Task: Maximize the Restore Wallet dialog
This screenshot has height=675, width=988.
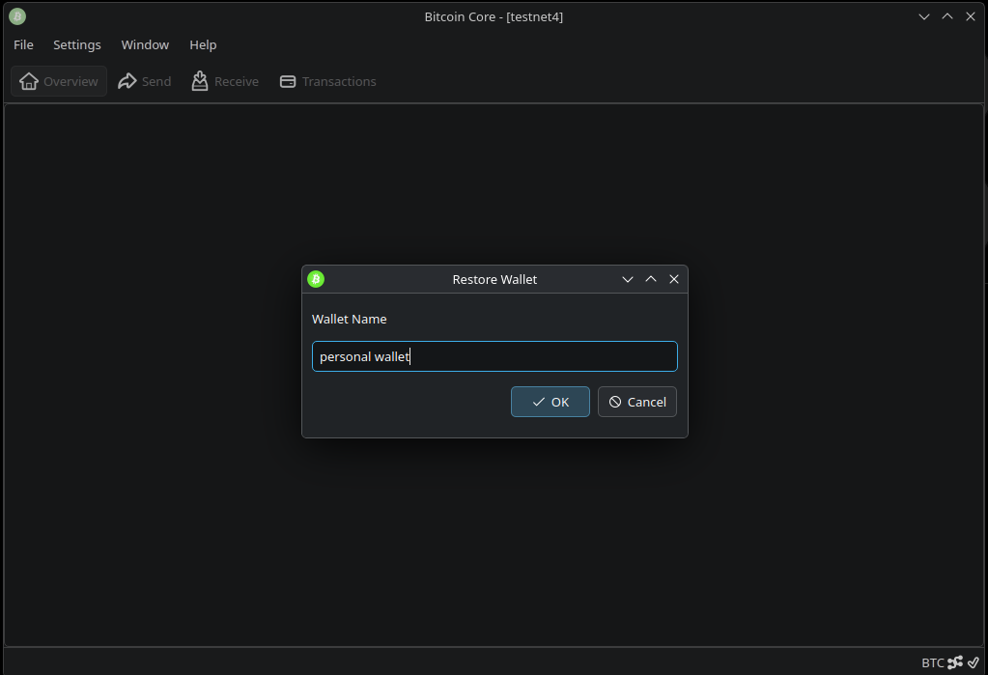Action: tap(651, 279)
